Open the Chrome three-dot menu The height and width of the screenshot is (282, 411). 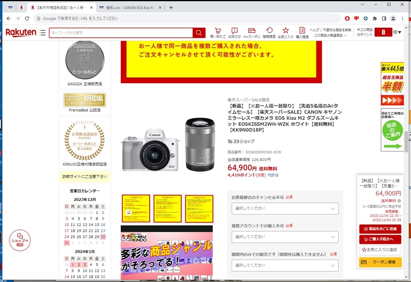pyautogui.click(x=402, y=18)
